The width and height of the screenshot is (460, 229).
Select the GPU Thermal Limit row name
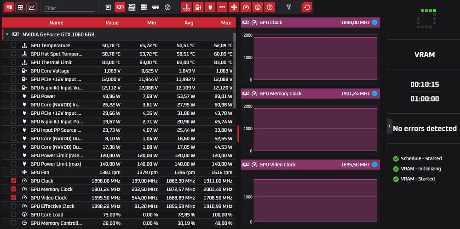point(51,62)
